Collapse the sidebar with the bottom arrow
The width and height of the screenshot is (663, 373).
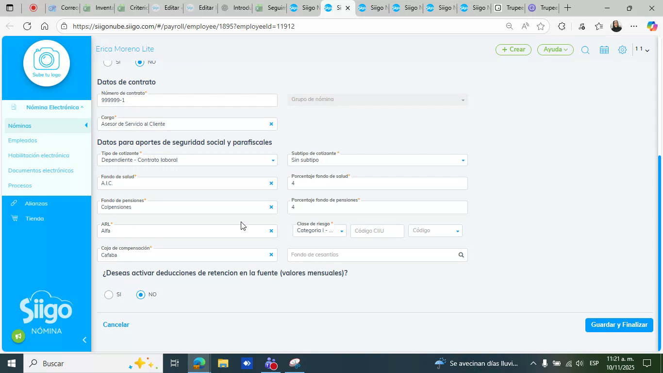(84, 340)
